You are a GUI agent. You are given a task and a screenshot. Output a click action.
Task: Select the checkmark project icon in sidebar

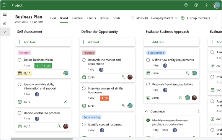click(5, 32)
